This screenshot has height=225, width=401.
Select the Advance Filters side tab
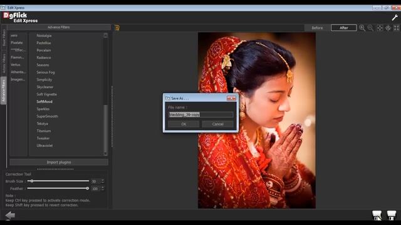pos(4,91)
